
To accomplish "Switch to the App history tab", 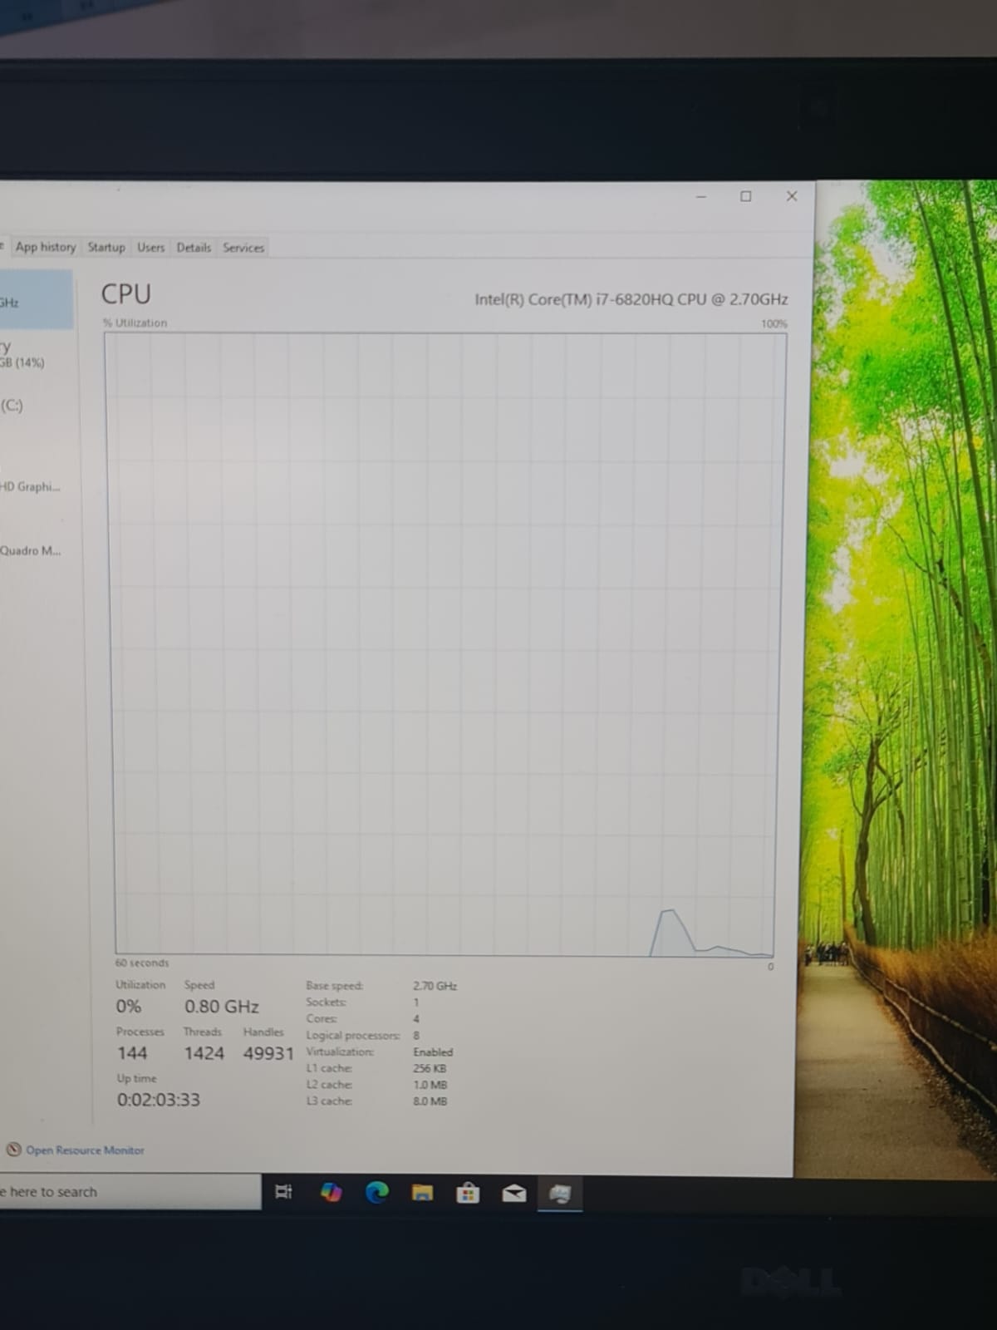I will tap(45, 247).
